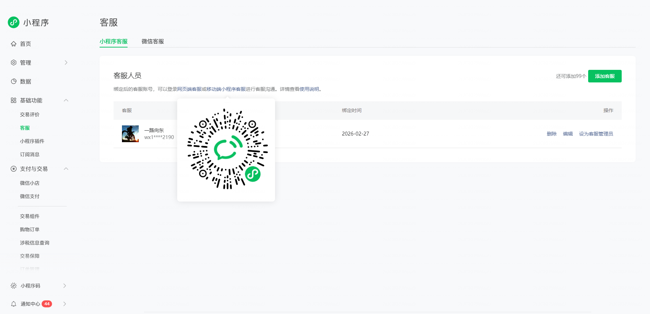Open 微信支付 in the sidebar

30,196
